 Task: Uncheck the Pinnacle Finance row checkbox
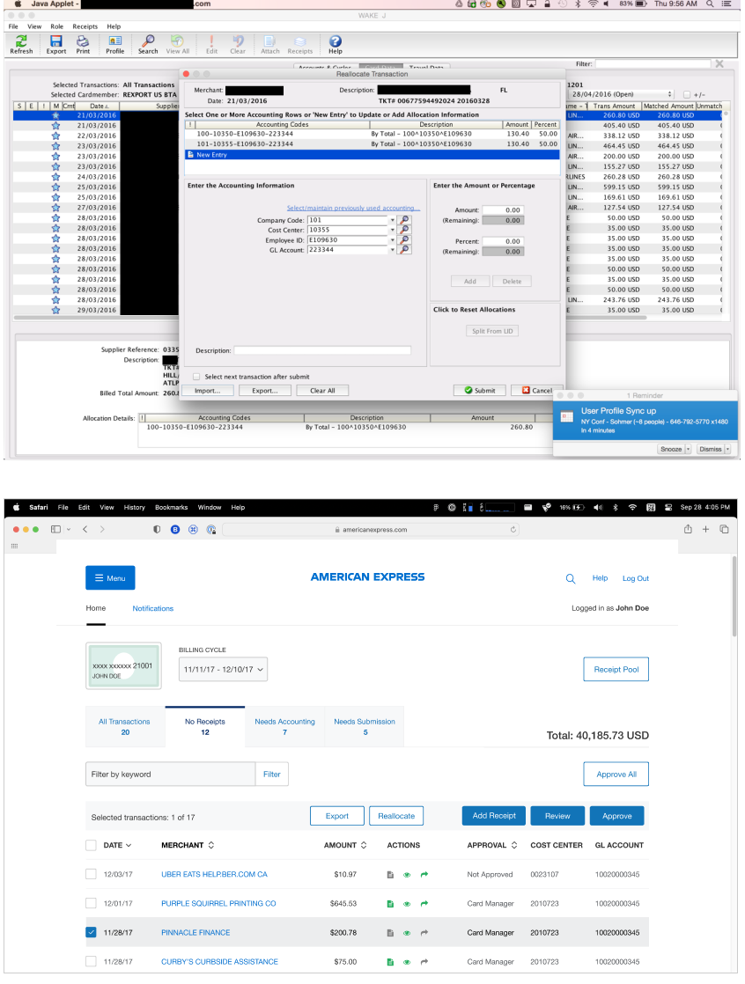pyautogui.click(x=91, y=933)
